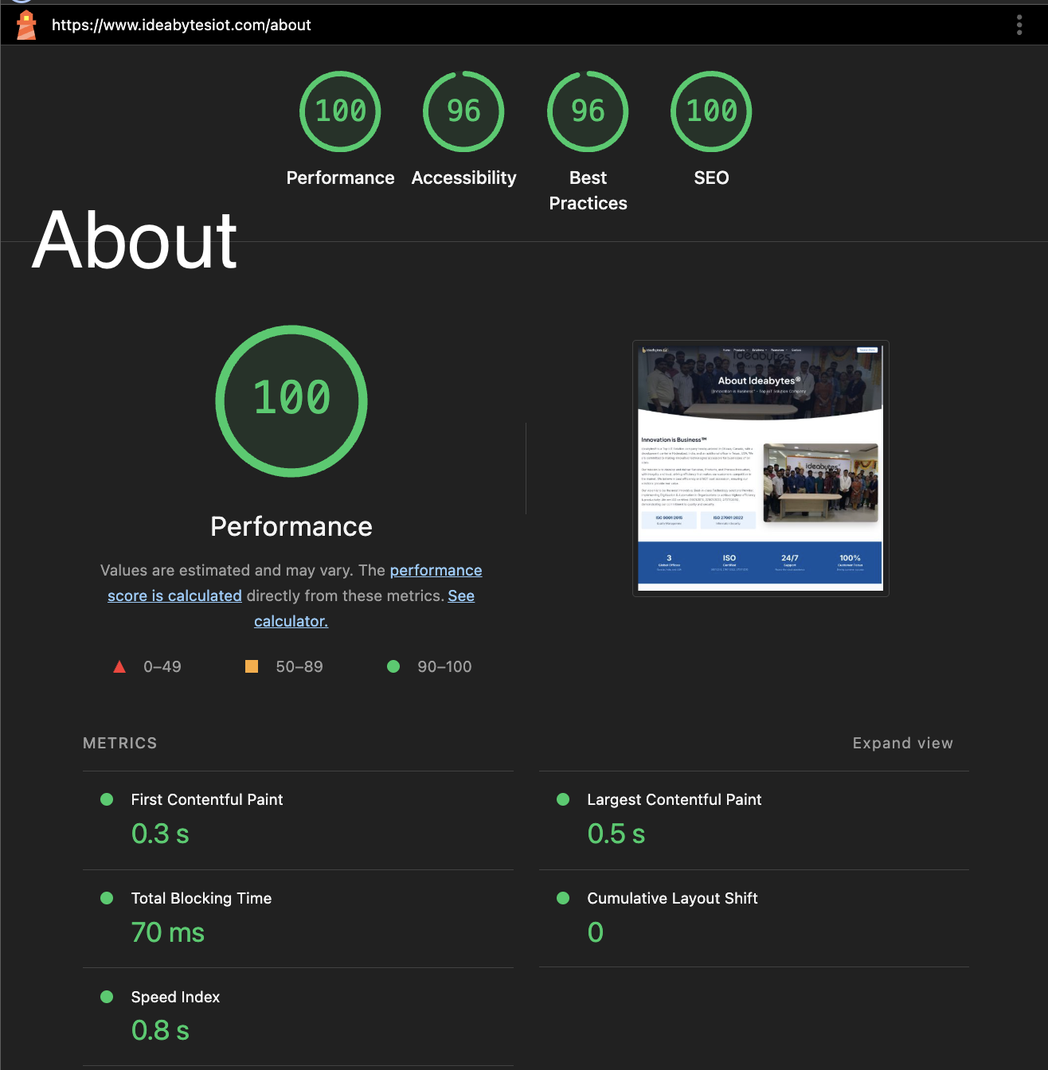Click the green circle in the 90–100 legend
The height and width of the screenshot is (1070, 1048).
point(393,666)
